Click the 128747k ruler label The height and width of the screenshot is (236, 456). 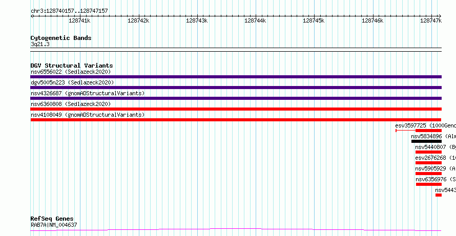pos(431,20)
